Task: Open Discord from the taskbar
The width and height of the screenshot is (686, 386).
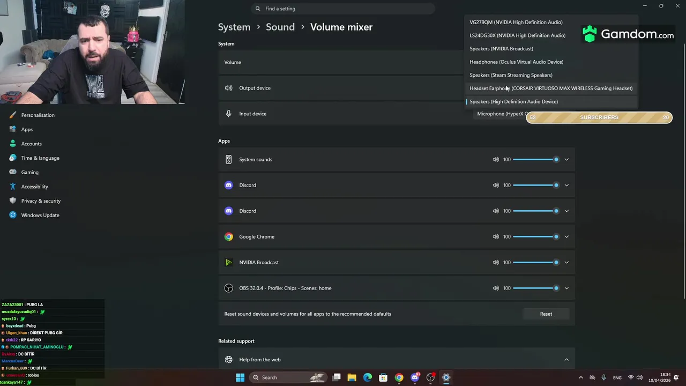Action: tap(415, 377)
